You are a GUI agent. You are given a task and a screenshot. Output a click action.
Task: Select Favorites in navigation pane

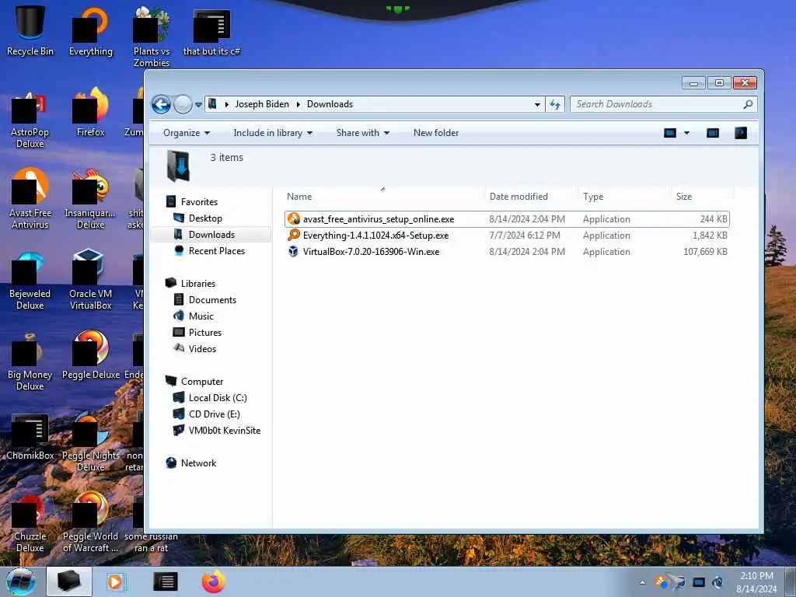(199, 202)
